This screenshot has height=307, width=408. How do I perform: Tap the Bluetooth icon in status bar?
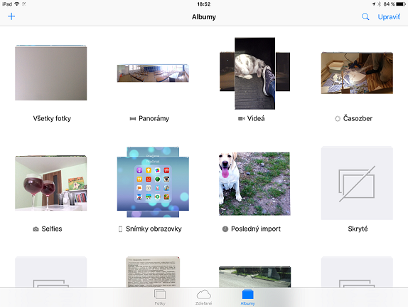(x=380, y=4)
